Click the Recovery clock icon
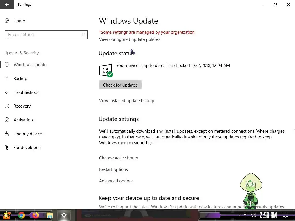Image resolution: width=295 pixels, height=221 pixels. [7, 106]
